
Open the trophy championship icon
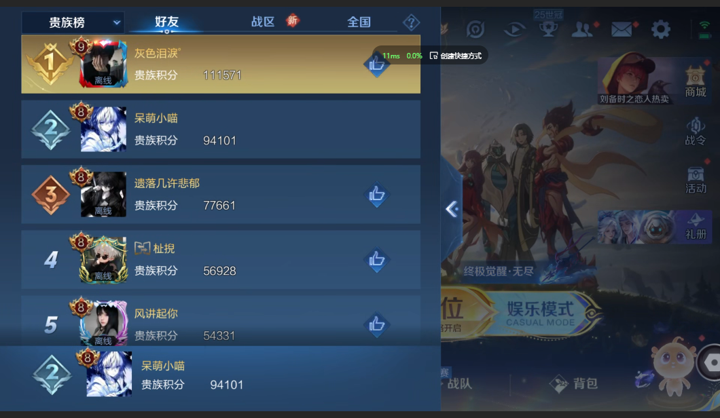548,29
